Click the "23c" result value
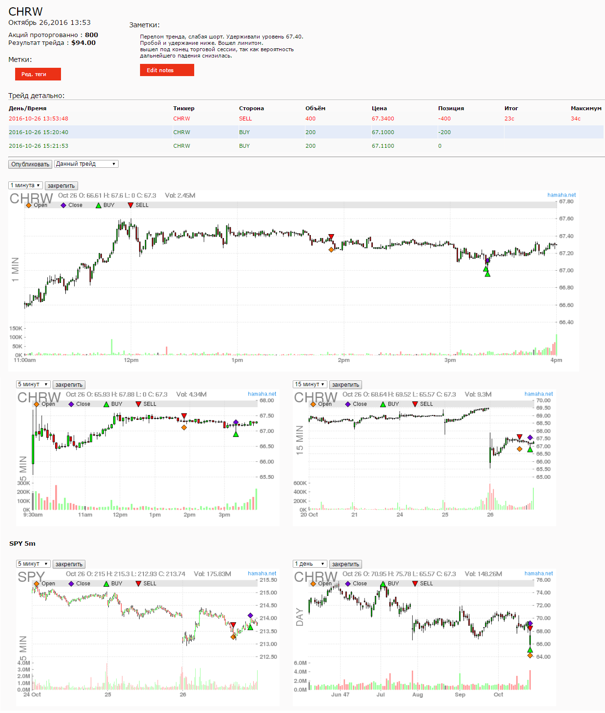 509,119
